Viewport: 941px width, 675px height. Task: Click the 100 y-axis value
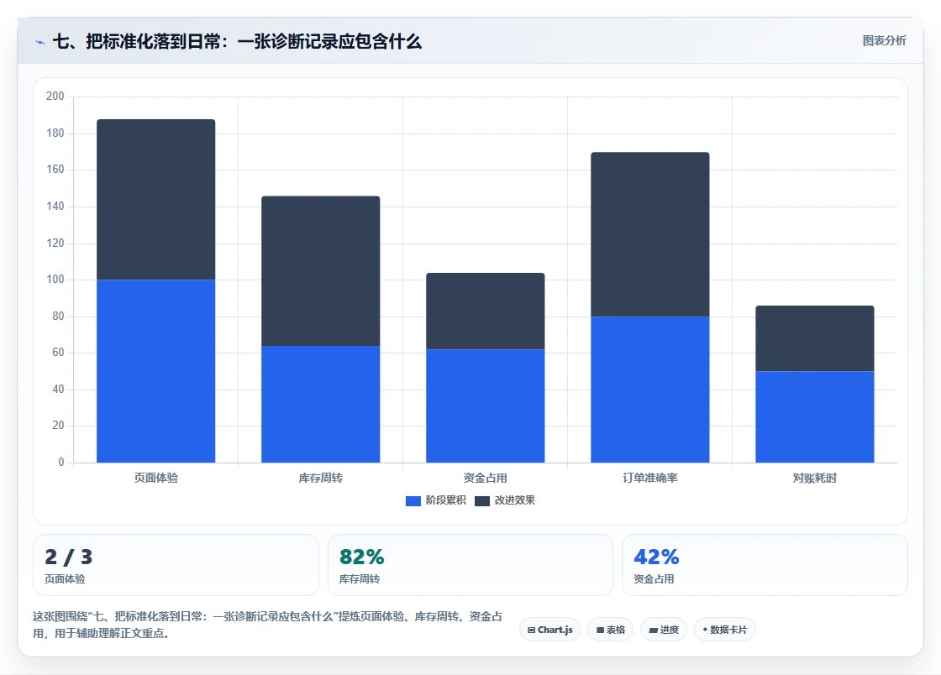(x=55, y=280)
